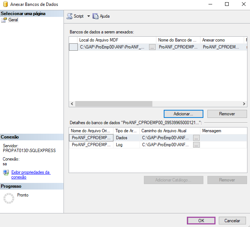Select the Dados file row name cell

coord(91,138)
